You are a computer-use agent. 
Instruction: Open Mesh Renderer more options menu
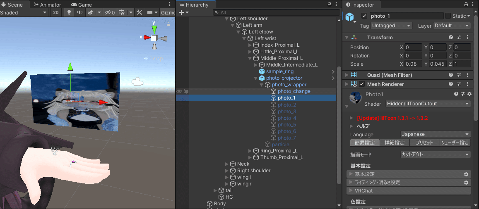click(x=467, y=84)
